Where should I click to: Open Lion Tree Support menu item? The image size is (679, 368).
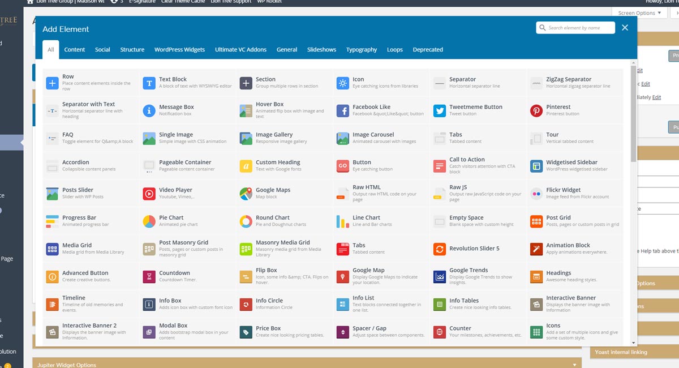[x=232, y=2]
